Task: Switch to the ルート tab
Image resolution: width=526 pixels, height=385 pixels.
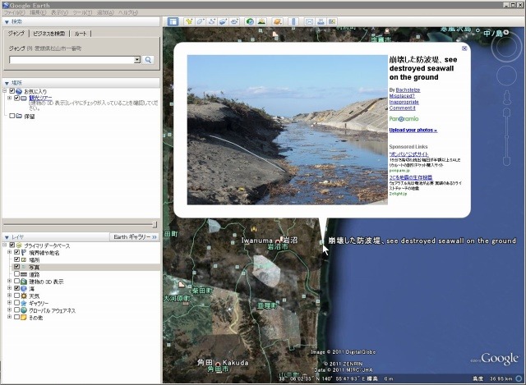Action: tap(81, 34)
